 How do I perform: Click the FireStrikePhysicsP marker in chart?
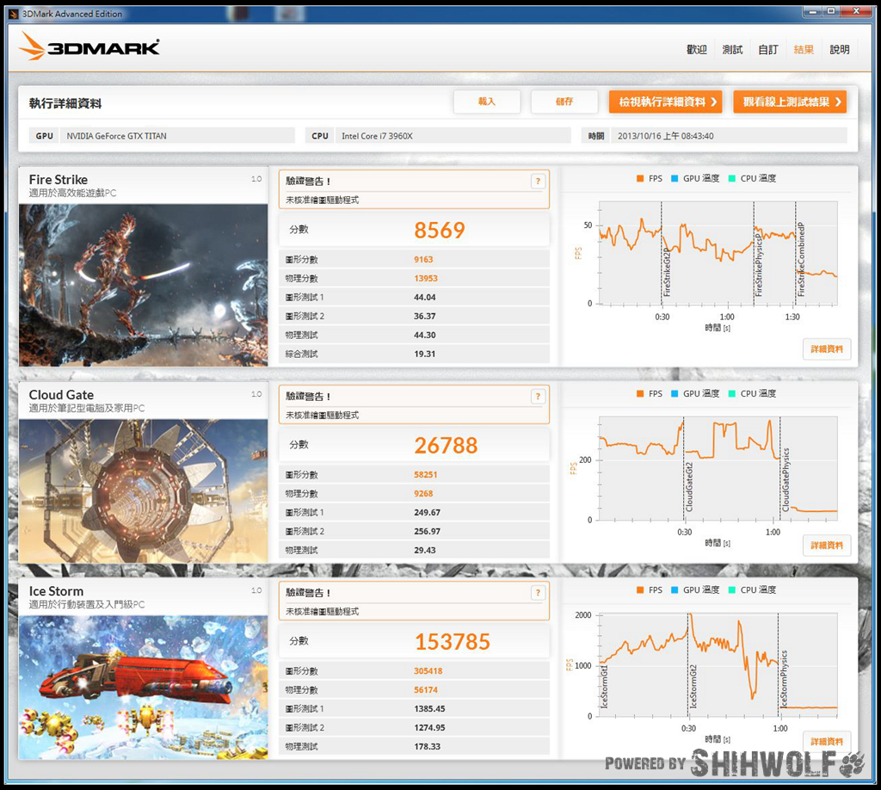pos(759,266)
